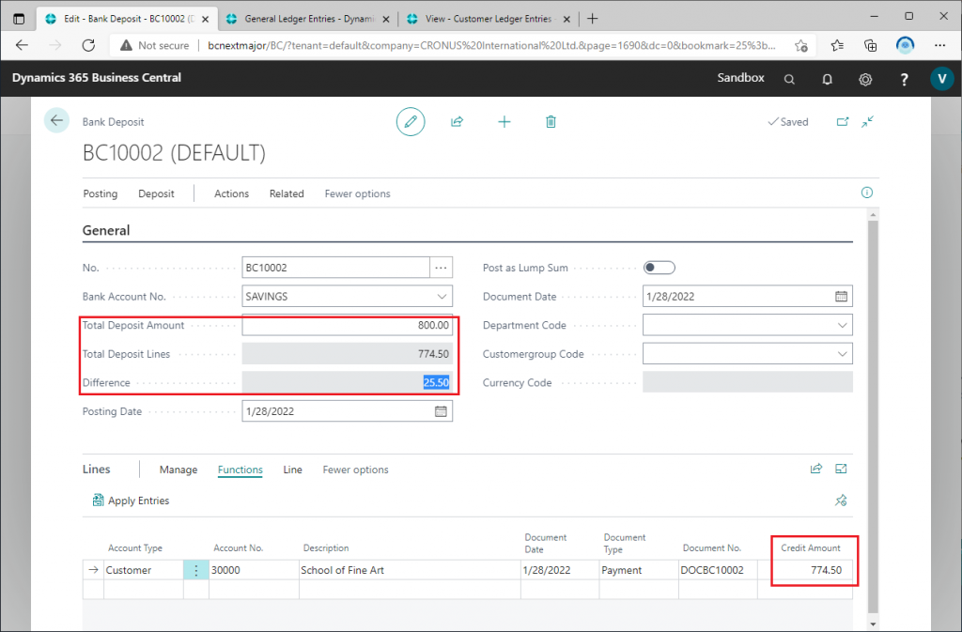The height and width of the screenshot is (632, 962).
Task: Open settings gear in Business Central header
Action: tap(865, 79)
